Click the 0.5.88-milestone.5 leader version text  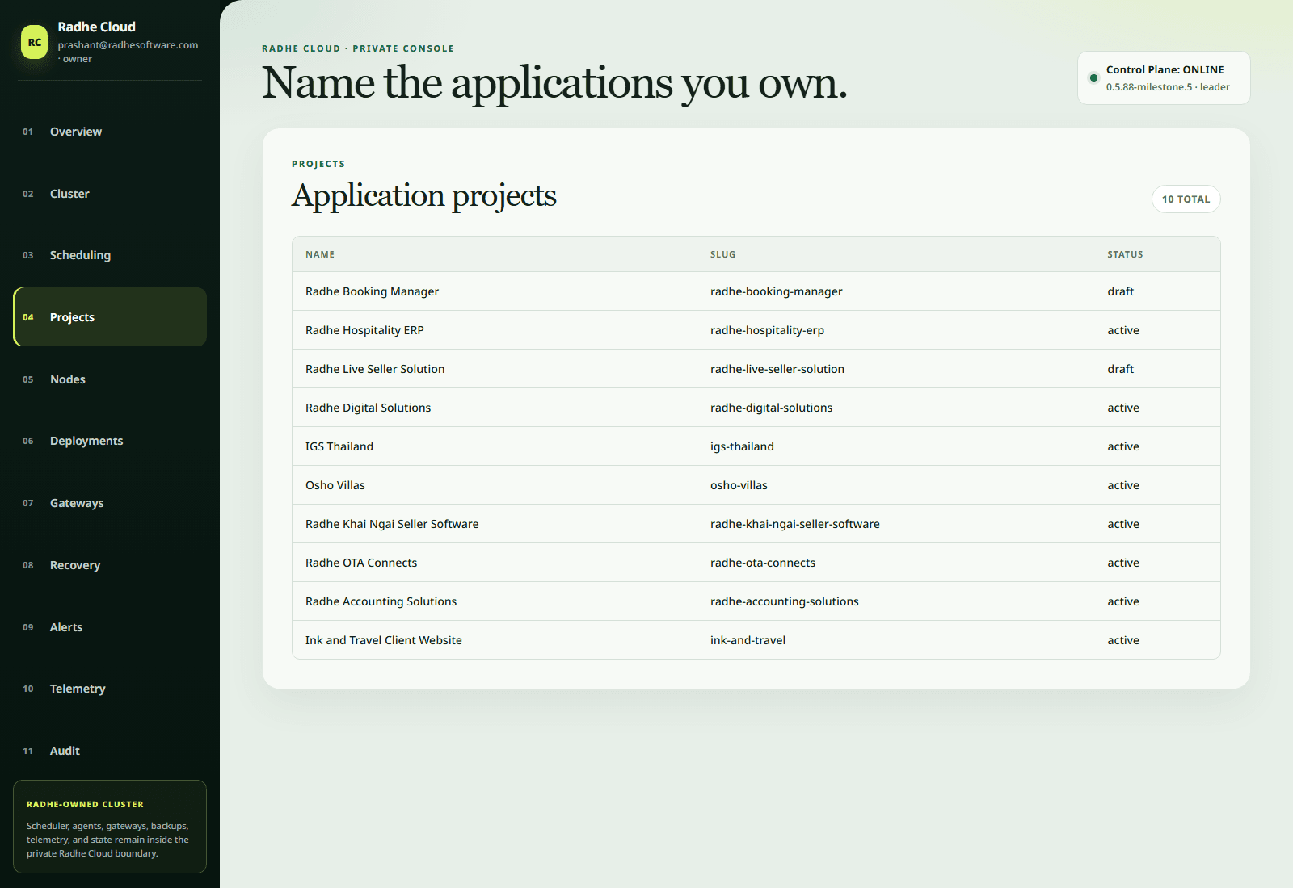[x=1168, y=87]
